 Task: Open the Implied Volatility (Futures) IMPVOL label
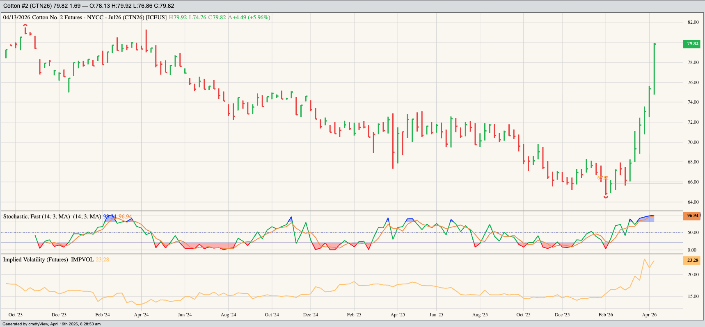[x=48, y=259]
